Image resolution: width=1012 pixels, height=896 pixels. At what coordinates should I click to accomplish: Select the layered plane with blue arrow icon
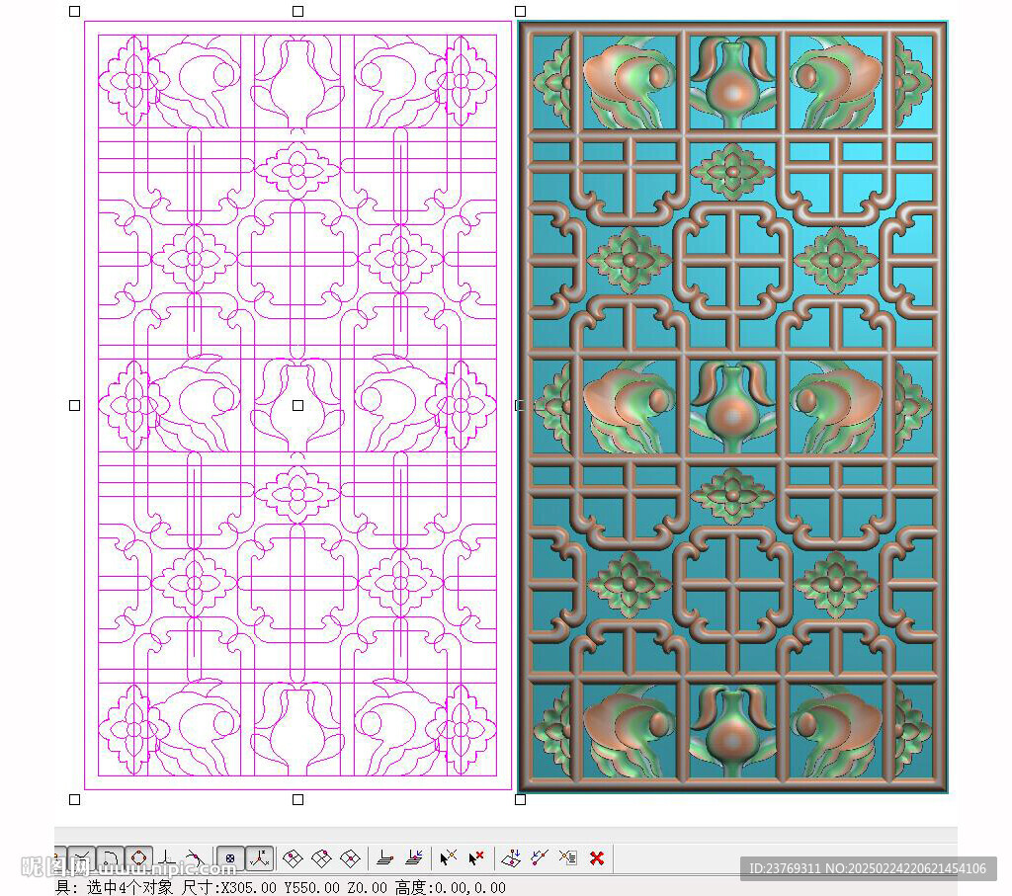click(x=414, y=858)
